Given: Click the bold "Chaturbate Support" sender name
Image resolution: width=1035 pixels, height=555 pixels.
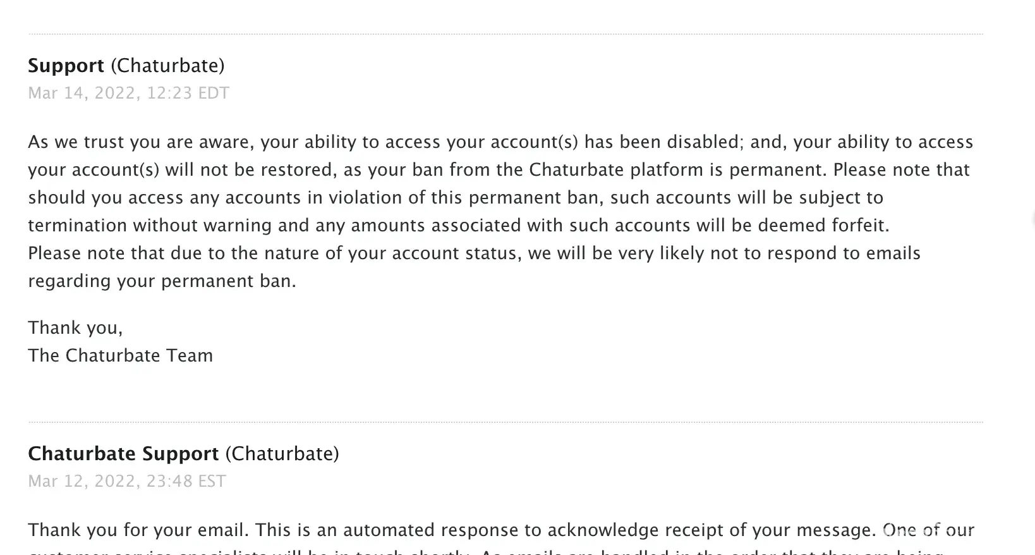Looking at the screenshot, I should point(123,454).
